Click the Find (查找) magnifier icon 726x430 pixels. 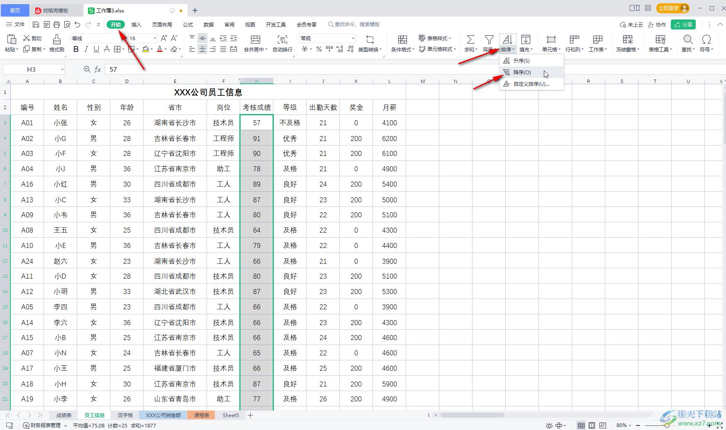click(688, 39)
